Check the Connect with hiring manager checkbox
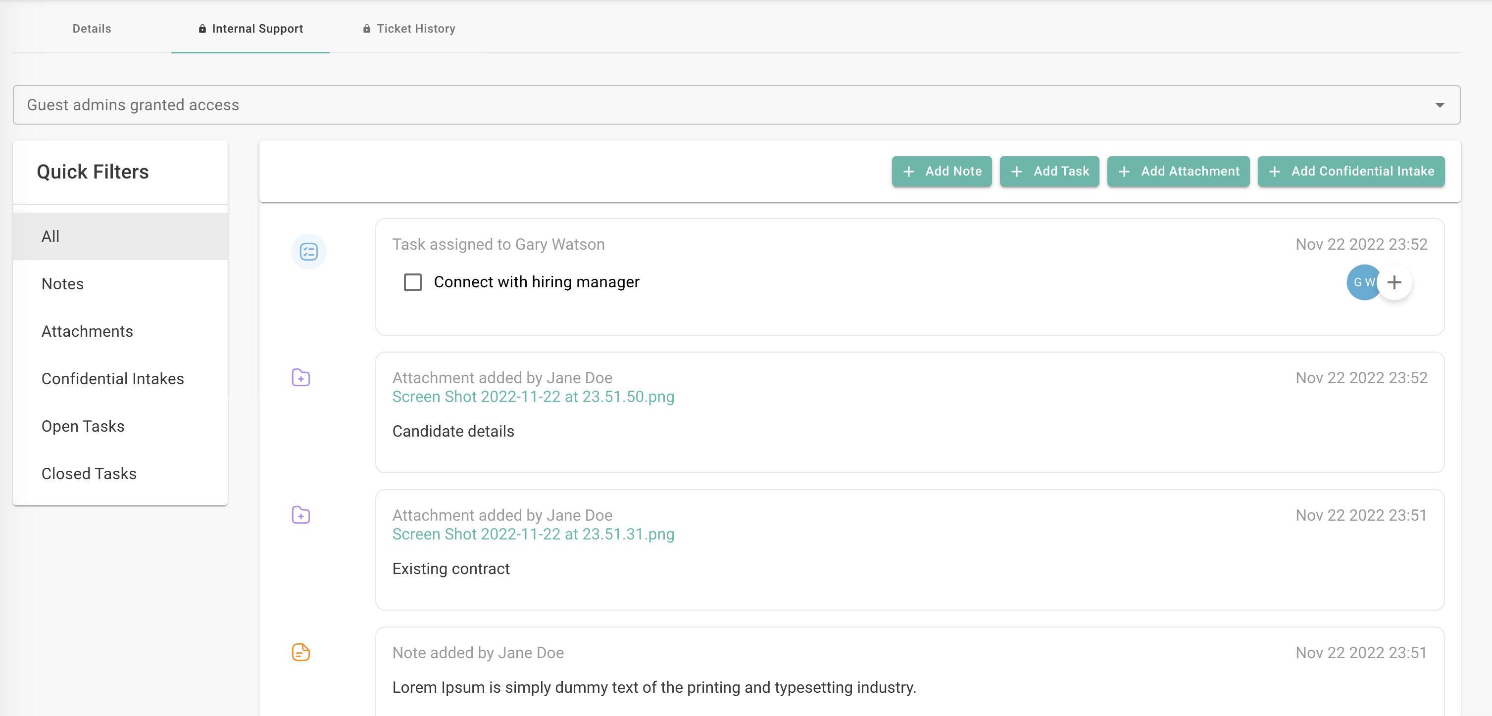The width and height of the screenshot is (1492, 716). pos(412,282)
